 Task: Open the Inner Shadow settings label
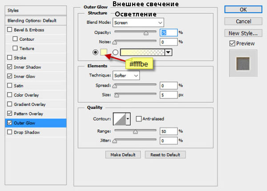[x=28, y=67]
